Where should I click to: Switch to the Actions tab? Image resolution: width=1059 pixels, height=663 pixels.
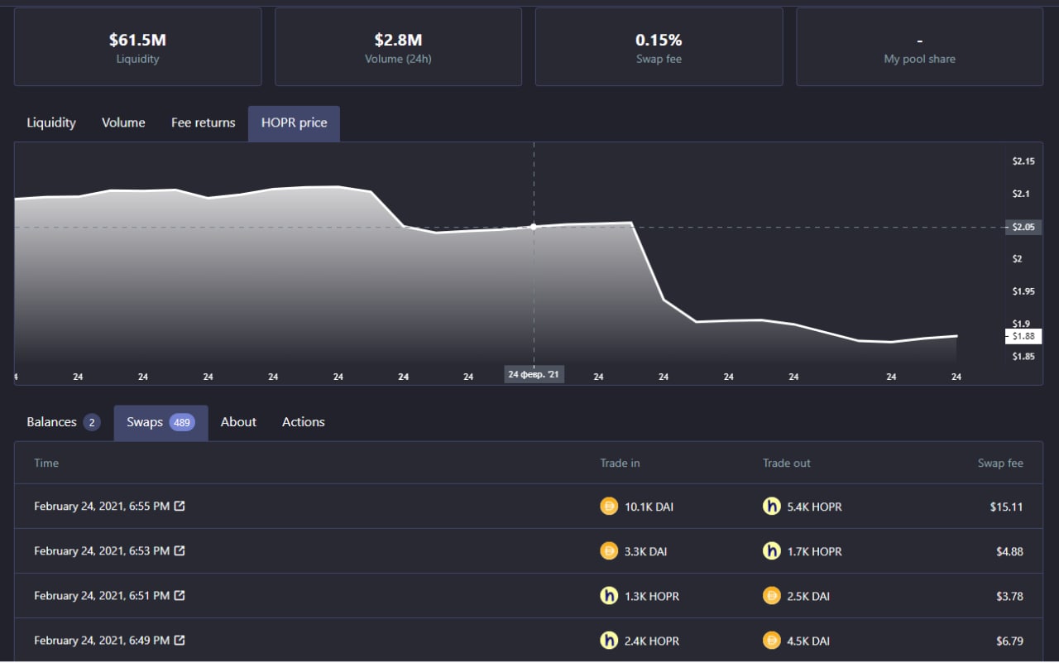304,422
